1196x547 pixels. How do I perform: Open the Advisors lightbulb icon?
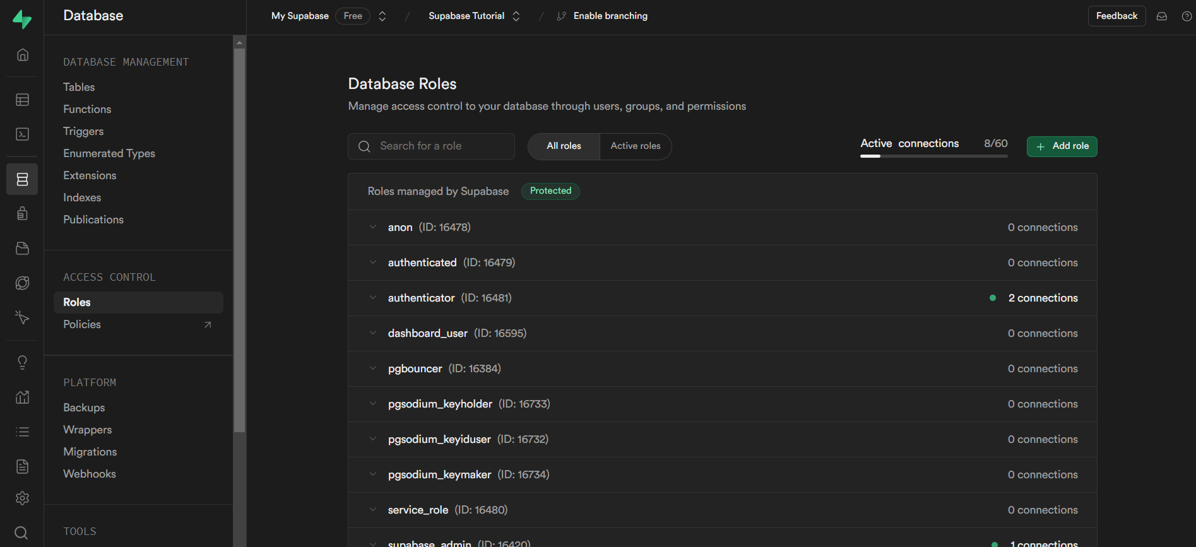click(22, 362)
